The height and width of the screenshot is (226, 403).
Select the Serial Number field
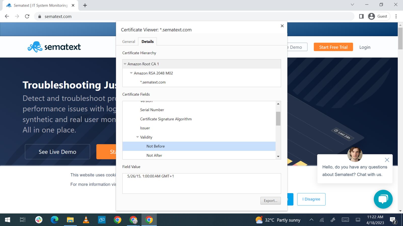[199, 110]
